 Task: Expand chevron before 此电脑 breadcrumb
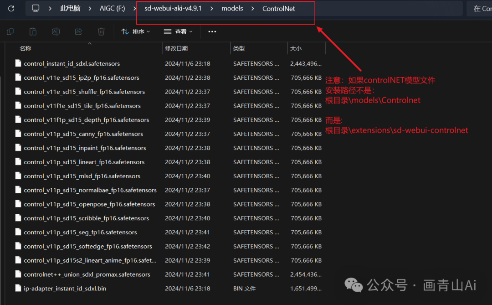tap(50, 9)
